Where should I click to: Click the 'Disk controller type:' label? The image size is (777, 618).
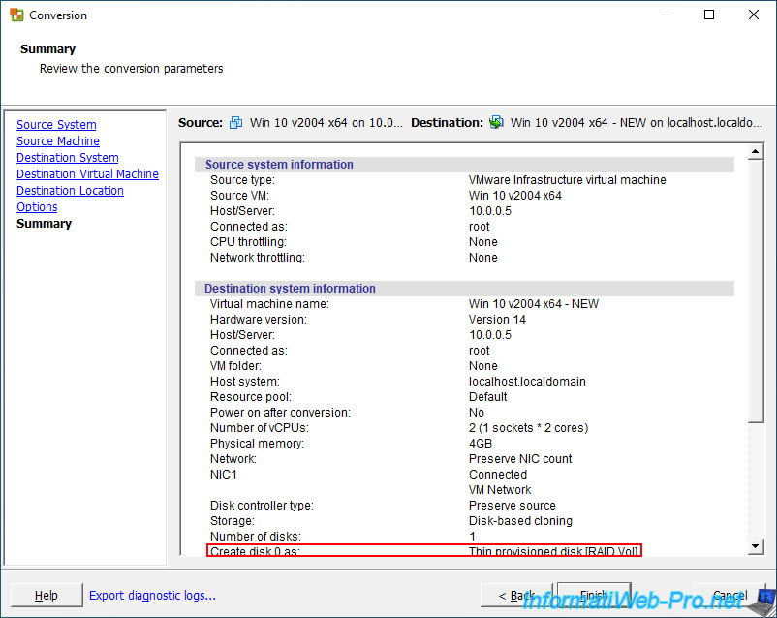263,505
